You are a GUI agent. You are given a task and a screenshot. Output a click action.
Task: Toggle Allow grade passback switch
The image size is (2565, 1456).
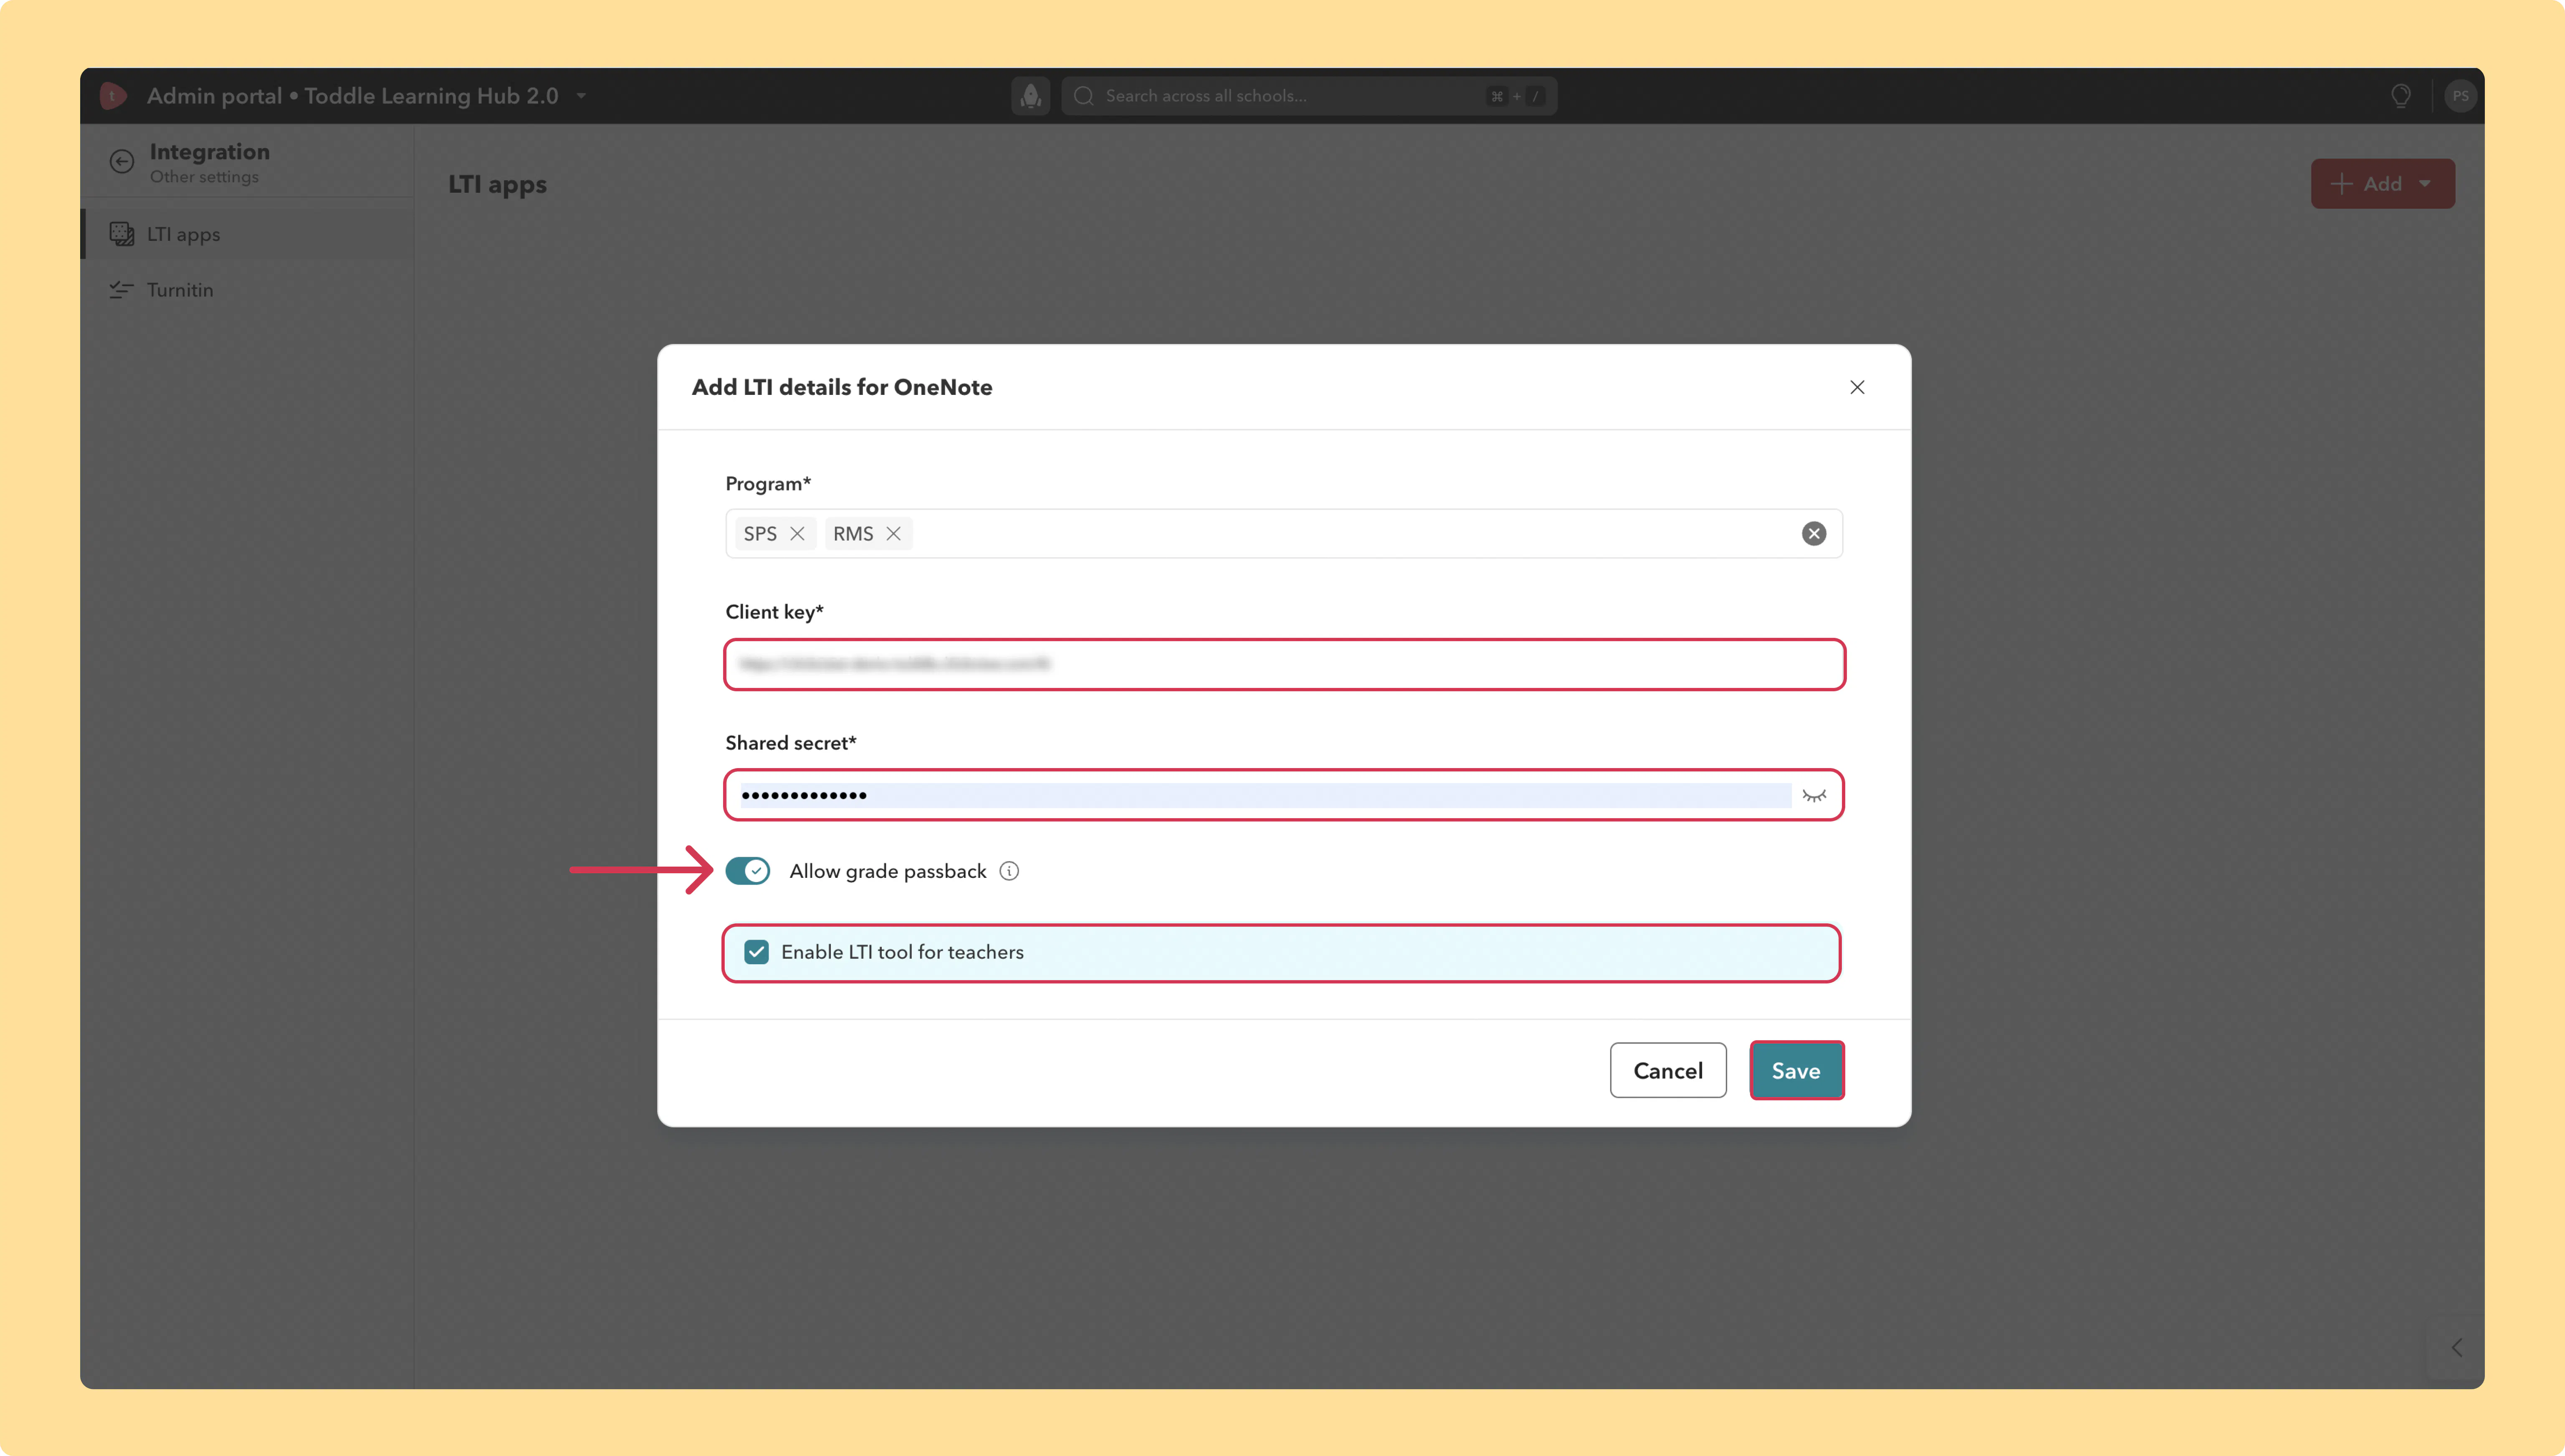(x=748, y=871)
